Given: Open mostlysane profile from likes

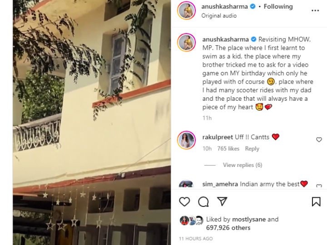Looking at the screenshot, I should point(249,219).
